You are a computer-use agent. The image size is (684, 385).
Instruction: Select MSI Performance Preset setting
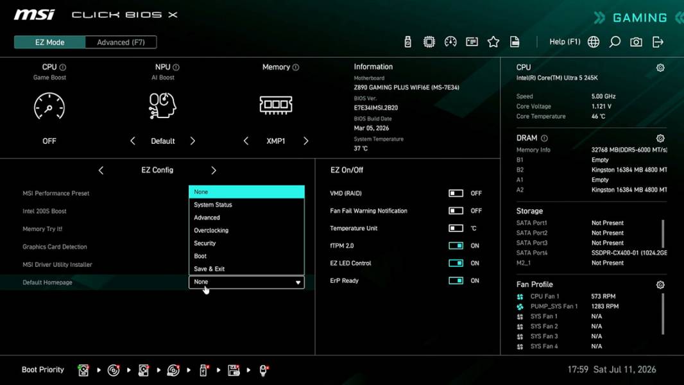coord(56,193)
